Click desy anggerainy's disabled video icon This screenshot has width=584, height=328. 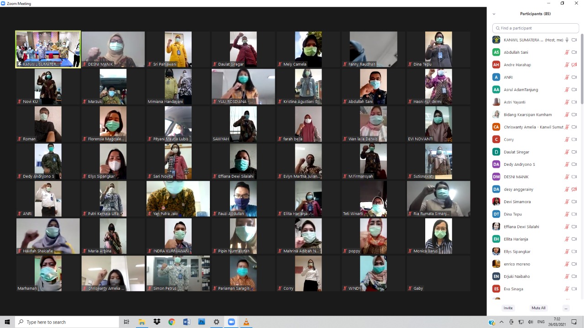pos(574,189)
